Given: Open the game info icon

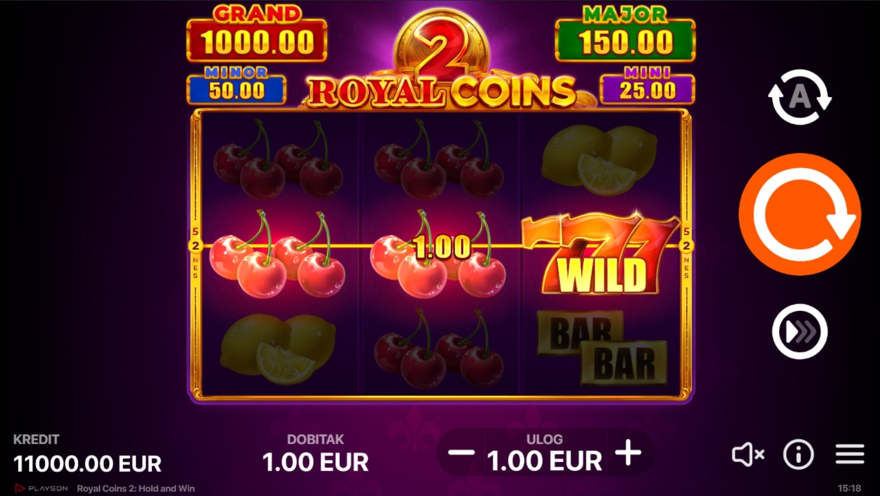Looking at the screenshot, I should tap(798, 454).
